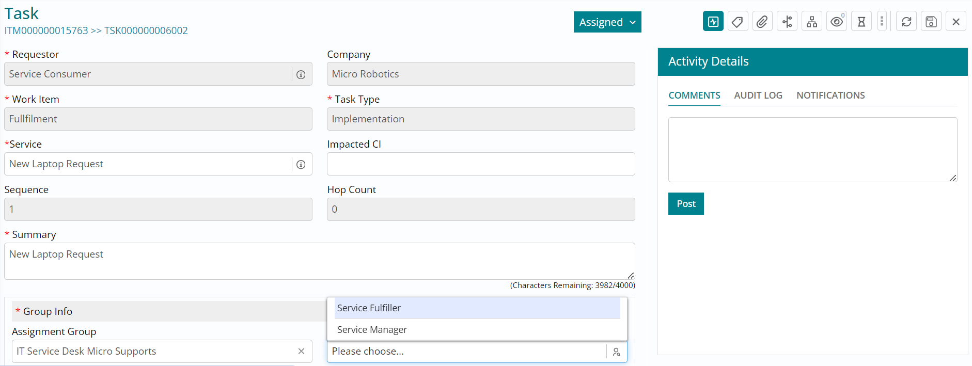Open the Notifications tab
The image size is (972, 366).
[x=830, y=96]
